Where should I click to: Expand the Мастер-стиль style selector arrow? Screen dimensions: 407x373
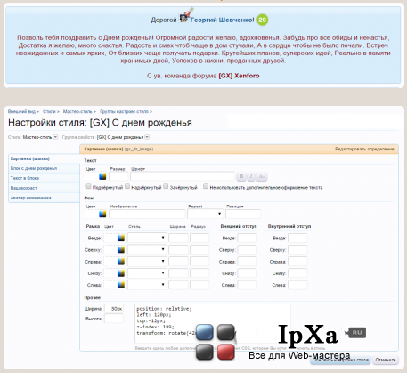coord(55,137)
